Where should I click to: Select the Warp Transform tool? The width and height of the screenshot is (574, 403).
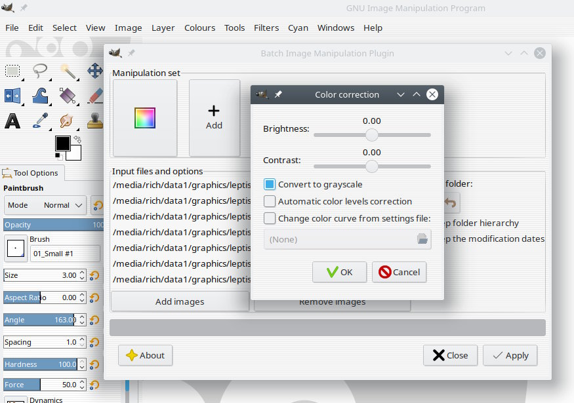click(40, 96)
